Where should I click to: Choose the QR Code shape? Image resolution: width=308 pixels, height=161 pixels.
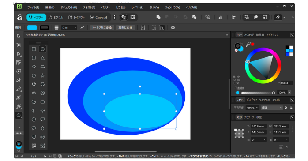point(34,146)
